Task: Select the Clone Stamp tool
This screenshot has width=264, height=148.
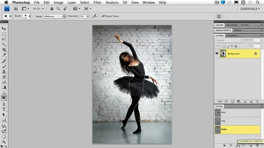Action: (x=4, y=72)
